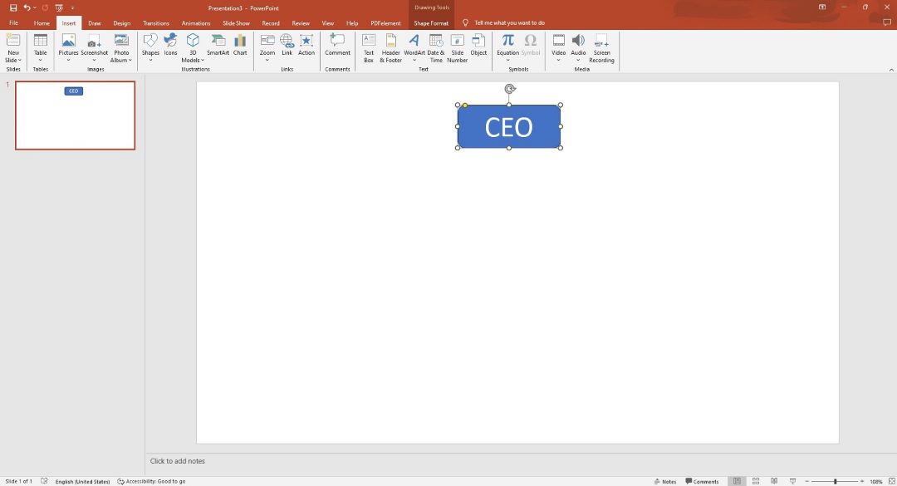The image size is (897, 486).
Task: Click zoom in plus button
Action: click(x=862, y=481)
